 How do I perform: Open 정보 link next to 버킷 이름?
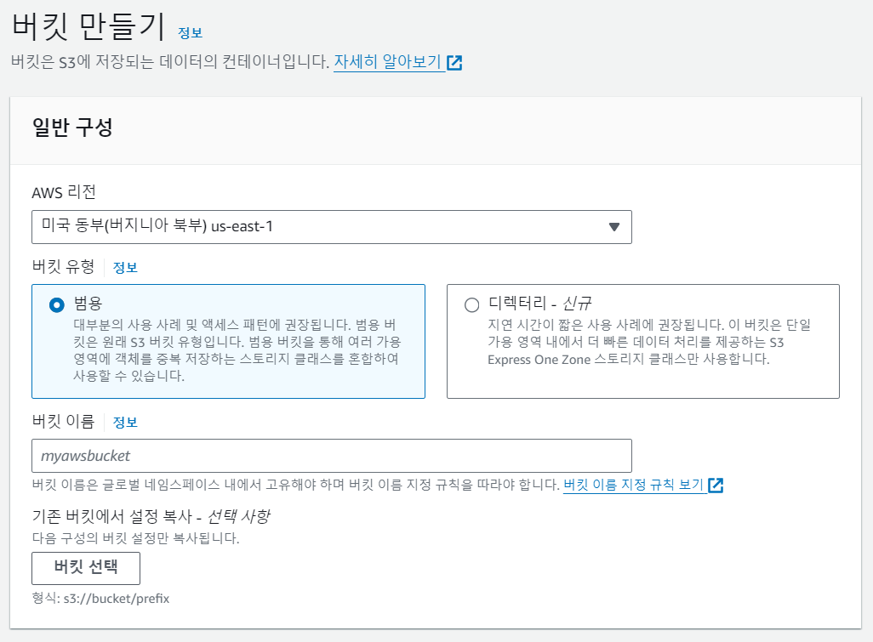pyautogui.click(x=125, y=423)
